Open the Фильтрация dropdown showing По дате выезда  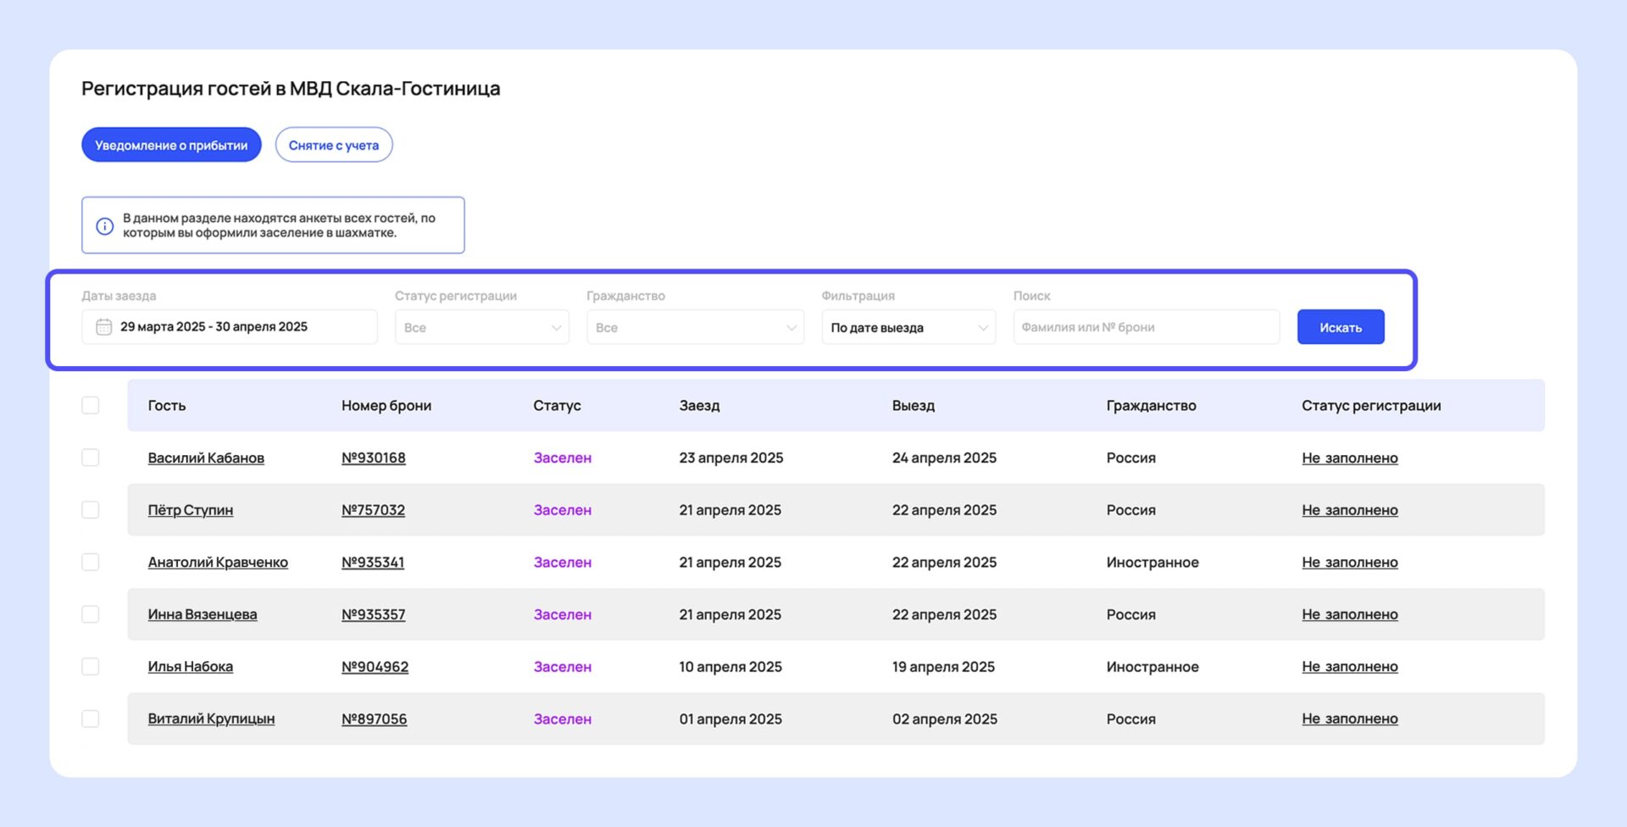[908, 327]
